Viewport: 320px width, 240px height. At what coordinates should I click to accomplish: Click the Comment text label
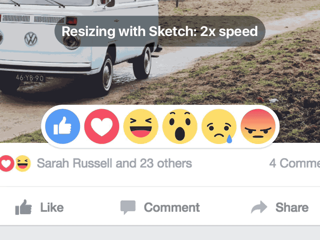tap(172, 207)
